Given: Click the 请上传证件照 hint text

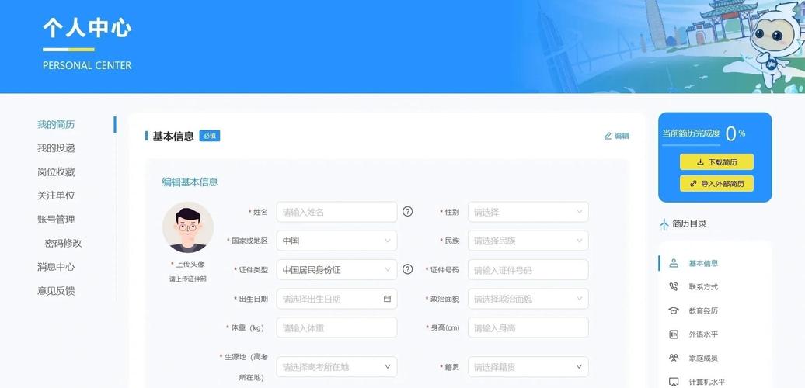Looking at the screenshot, I should [188, 279].
